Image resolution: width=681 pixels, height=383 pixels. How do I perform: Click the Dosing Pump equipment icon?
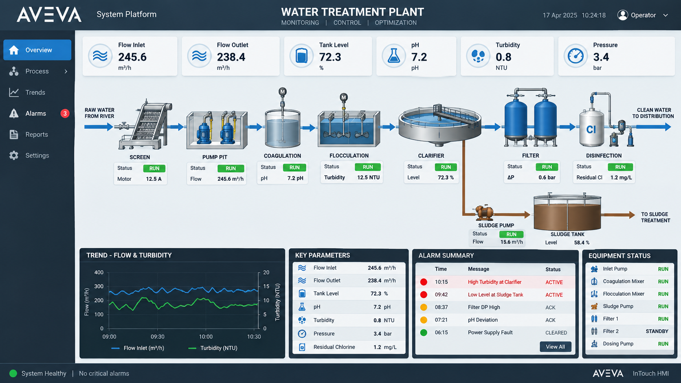[594, 344]
